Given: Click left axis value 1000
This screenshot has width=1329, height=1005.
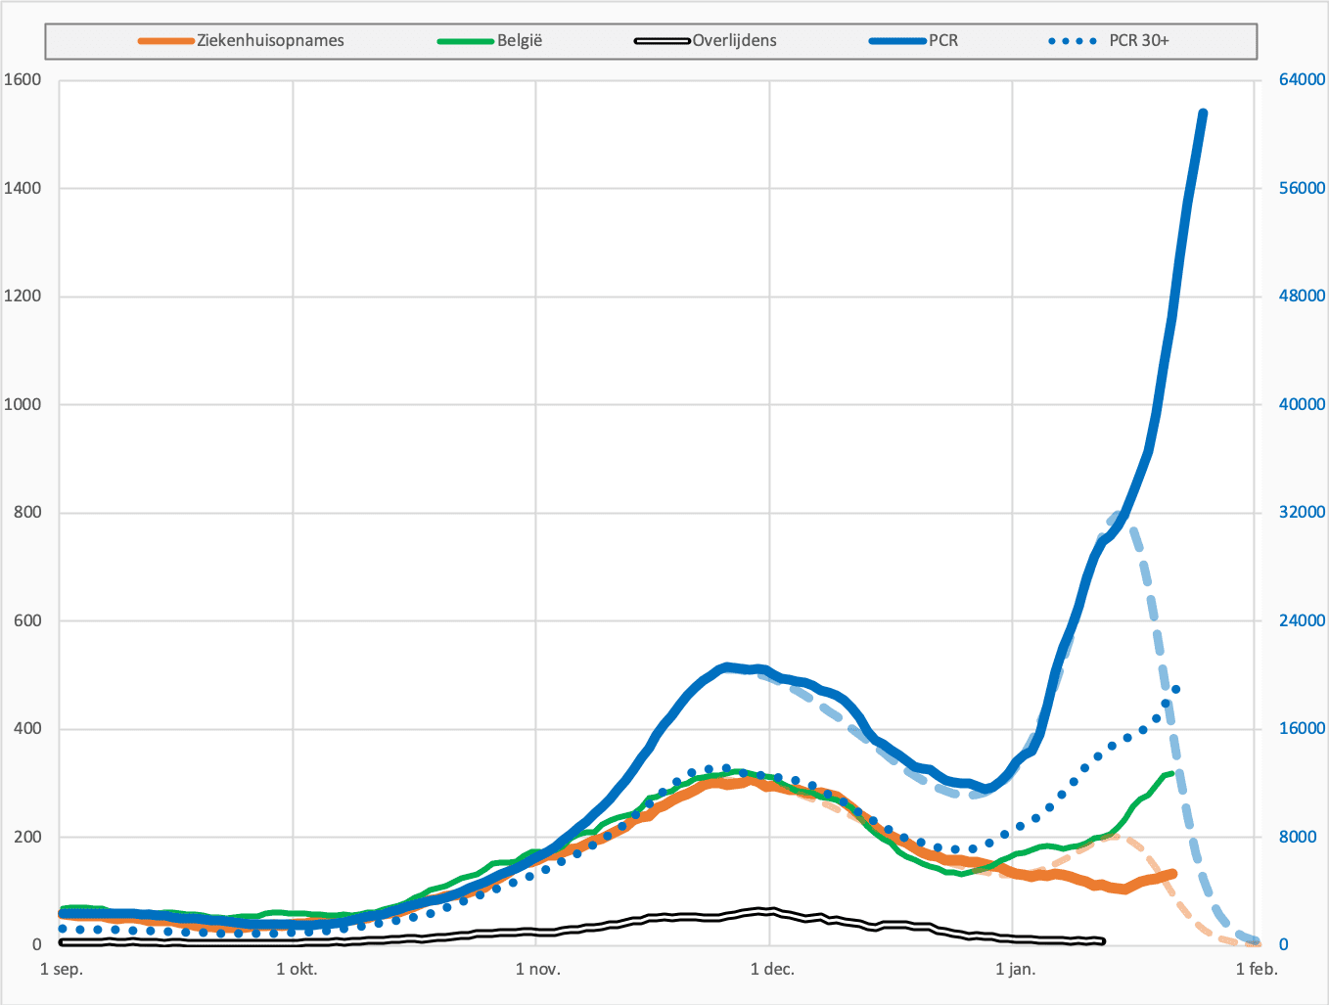Looking at the screenshot, I should pos(23,404).
